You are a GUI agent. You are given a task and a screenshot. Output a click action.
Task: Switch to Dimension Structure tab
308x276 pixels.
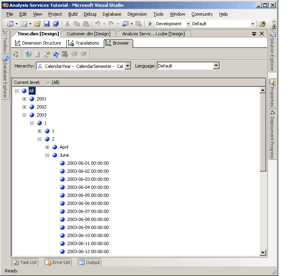(38, 43)
